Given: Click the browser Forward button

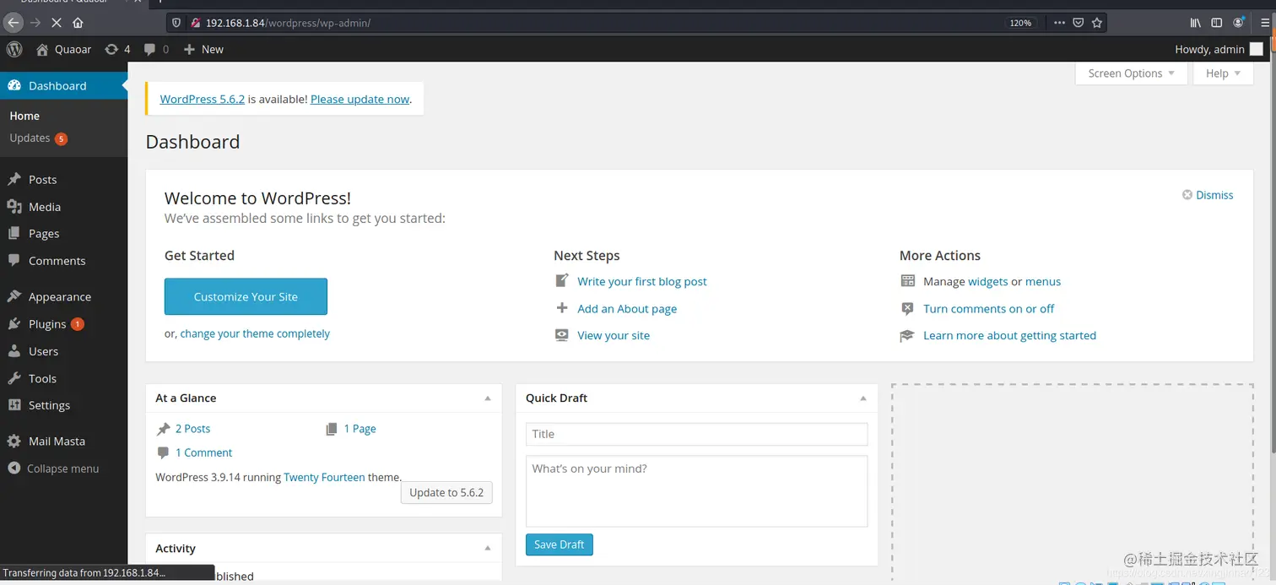Looking at the screenshot, I should click(35, 23).
